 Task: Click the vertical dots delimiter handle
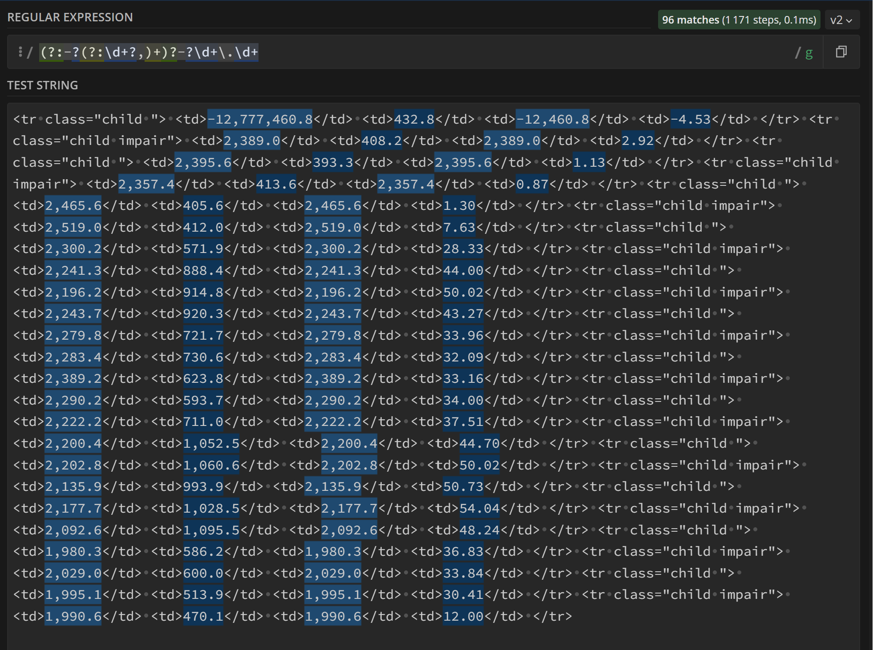(x=20, y=52)
